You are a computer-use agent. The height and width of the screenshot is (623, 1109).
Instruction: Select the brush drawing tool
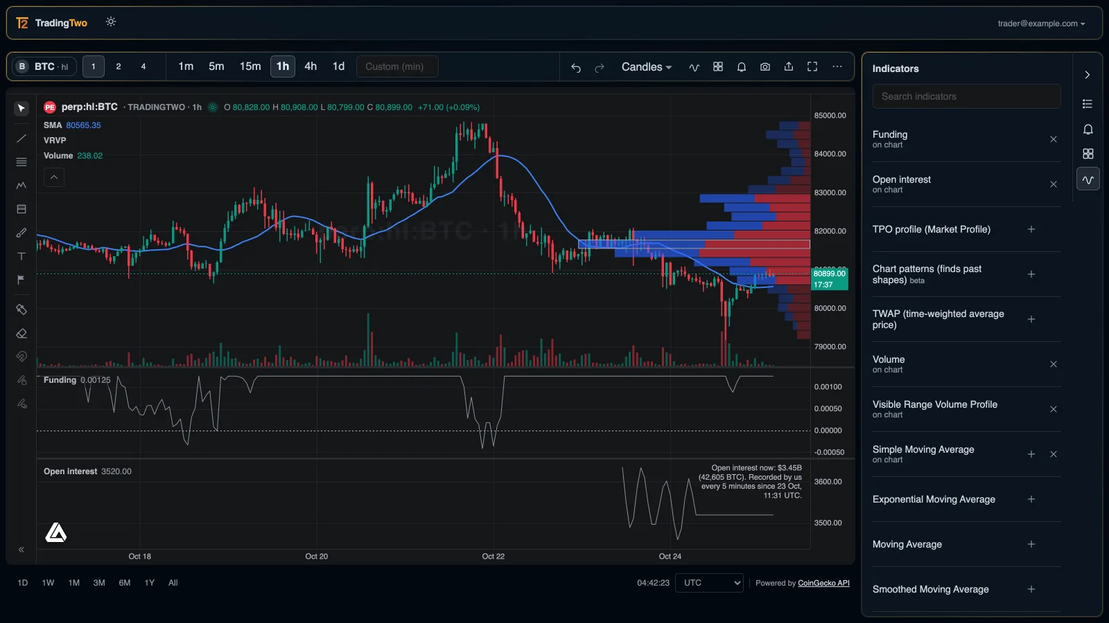pos(21,233)
